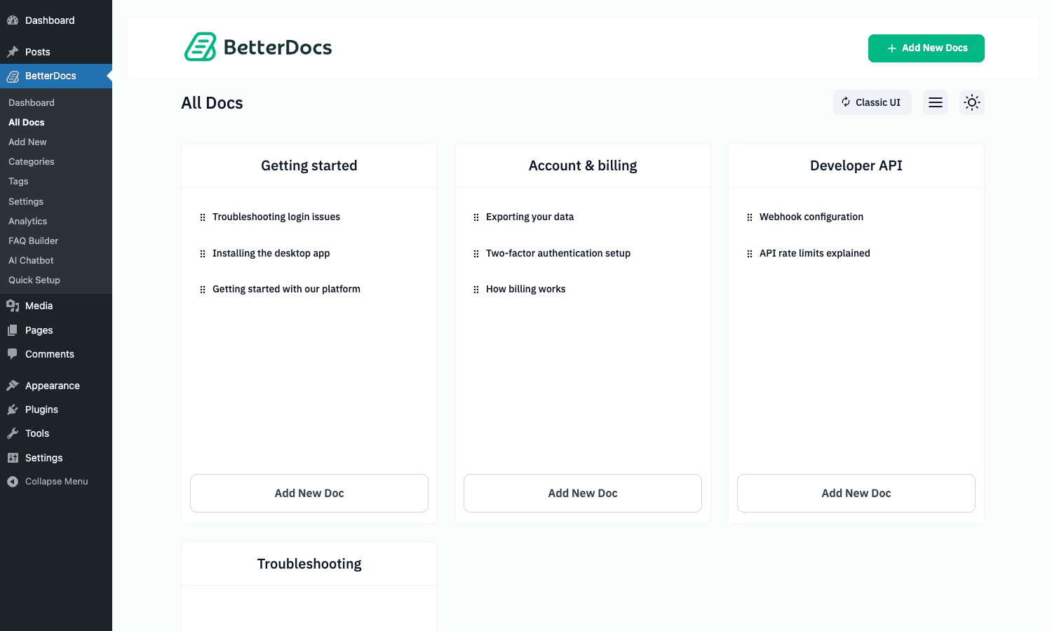Viewport: 1052px width, 631px height.
Task: Click the Dashboard gauge icon in sidebar
Action: click(13, 20)
